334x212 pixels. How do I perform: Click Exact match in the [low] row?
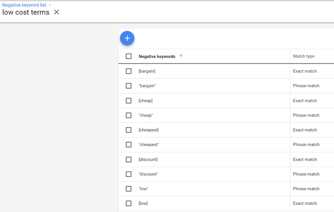(x=305, y=204)
